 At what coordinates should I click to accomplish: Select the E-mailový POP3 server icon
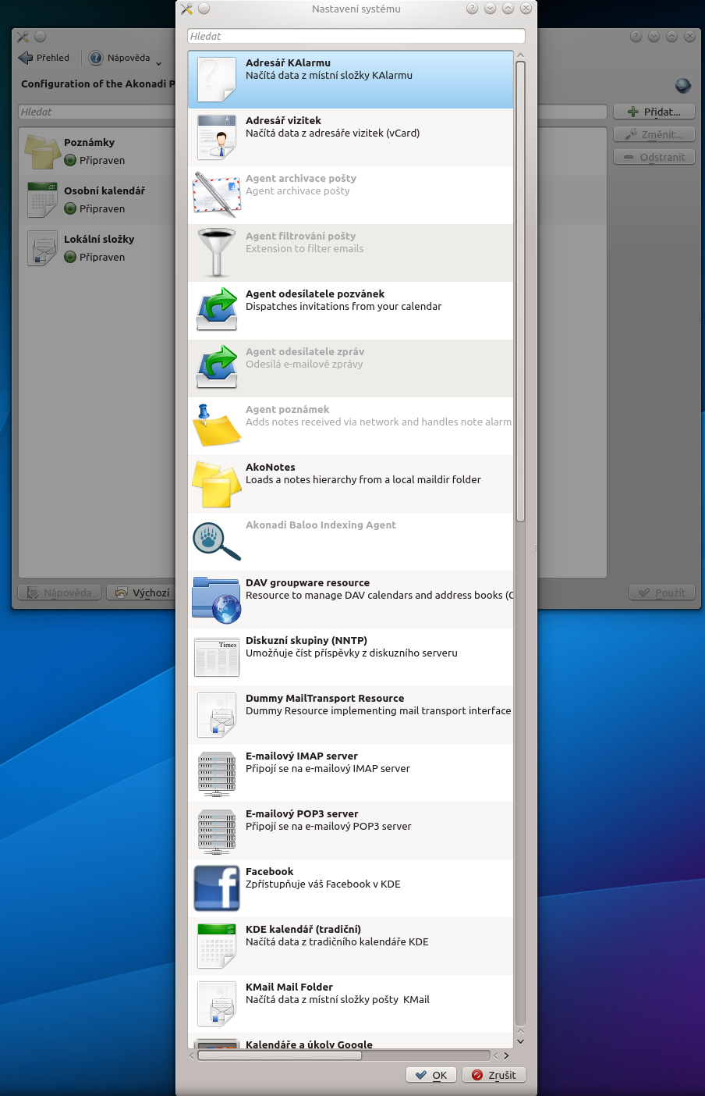tap(216, 831)
